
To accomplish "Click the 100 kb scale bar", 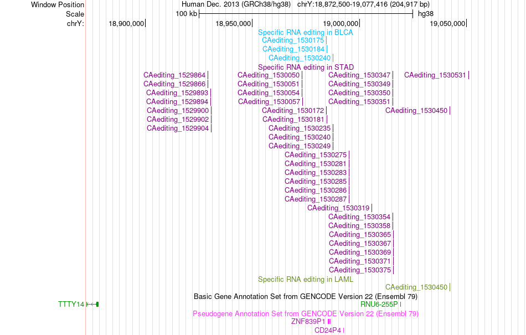I will (306, 14).
